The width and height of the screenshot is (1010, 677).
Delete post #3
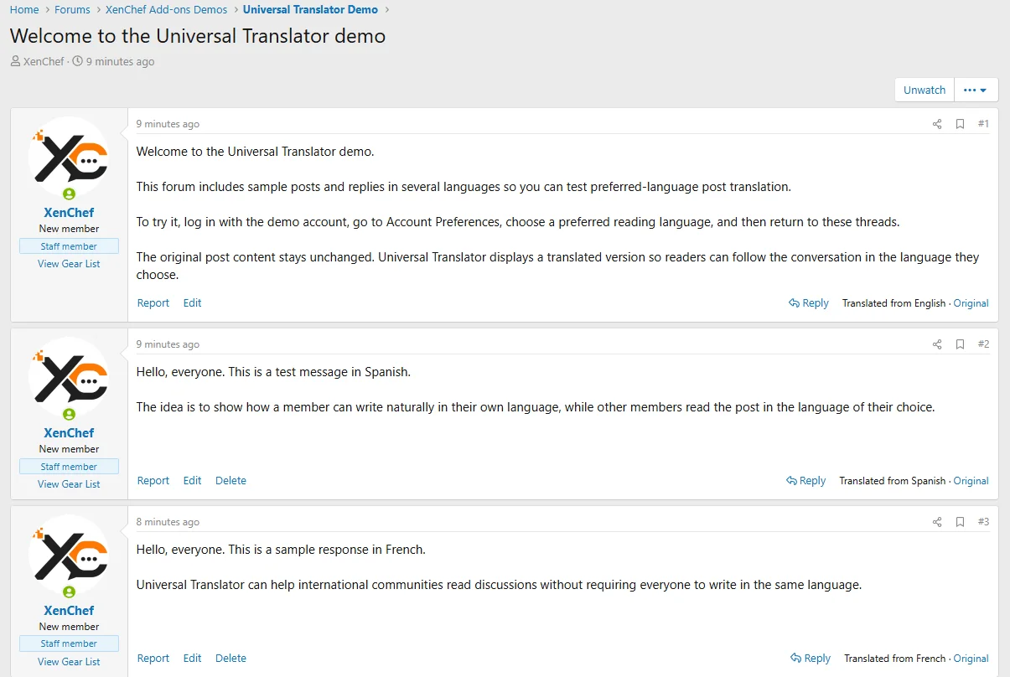pos(230,659)
